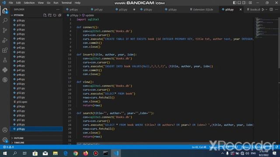Open run options dropdown arrow
The height and width of the screenshot is (157, 280).
point(266,10)
